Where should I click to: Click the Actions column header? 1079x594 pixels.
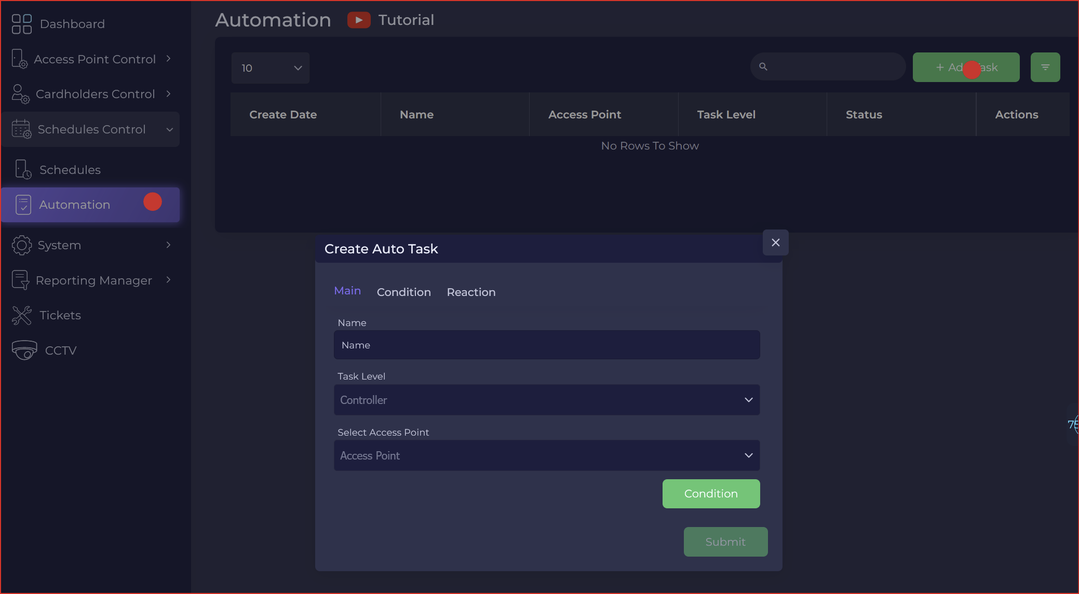click(x=1017, y=115)
